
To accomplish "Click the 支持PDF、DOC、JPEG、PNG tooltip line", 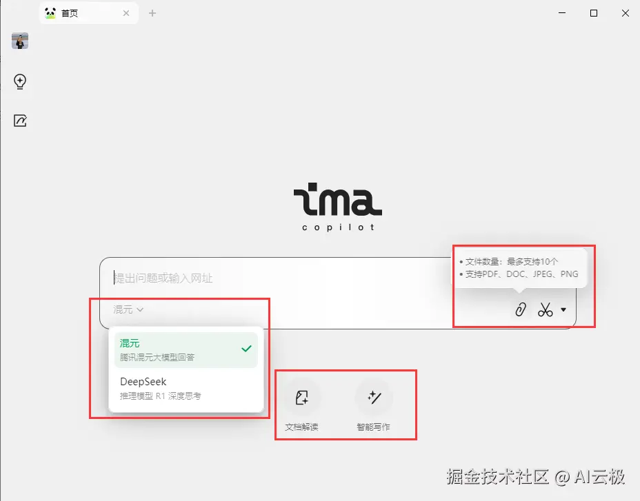I will [521, 274].
